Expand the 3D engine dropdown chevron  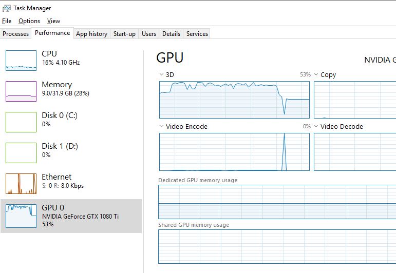(161, 75)
